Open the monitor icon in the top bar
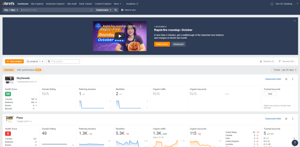300x147 pixels. (272, 4)
